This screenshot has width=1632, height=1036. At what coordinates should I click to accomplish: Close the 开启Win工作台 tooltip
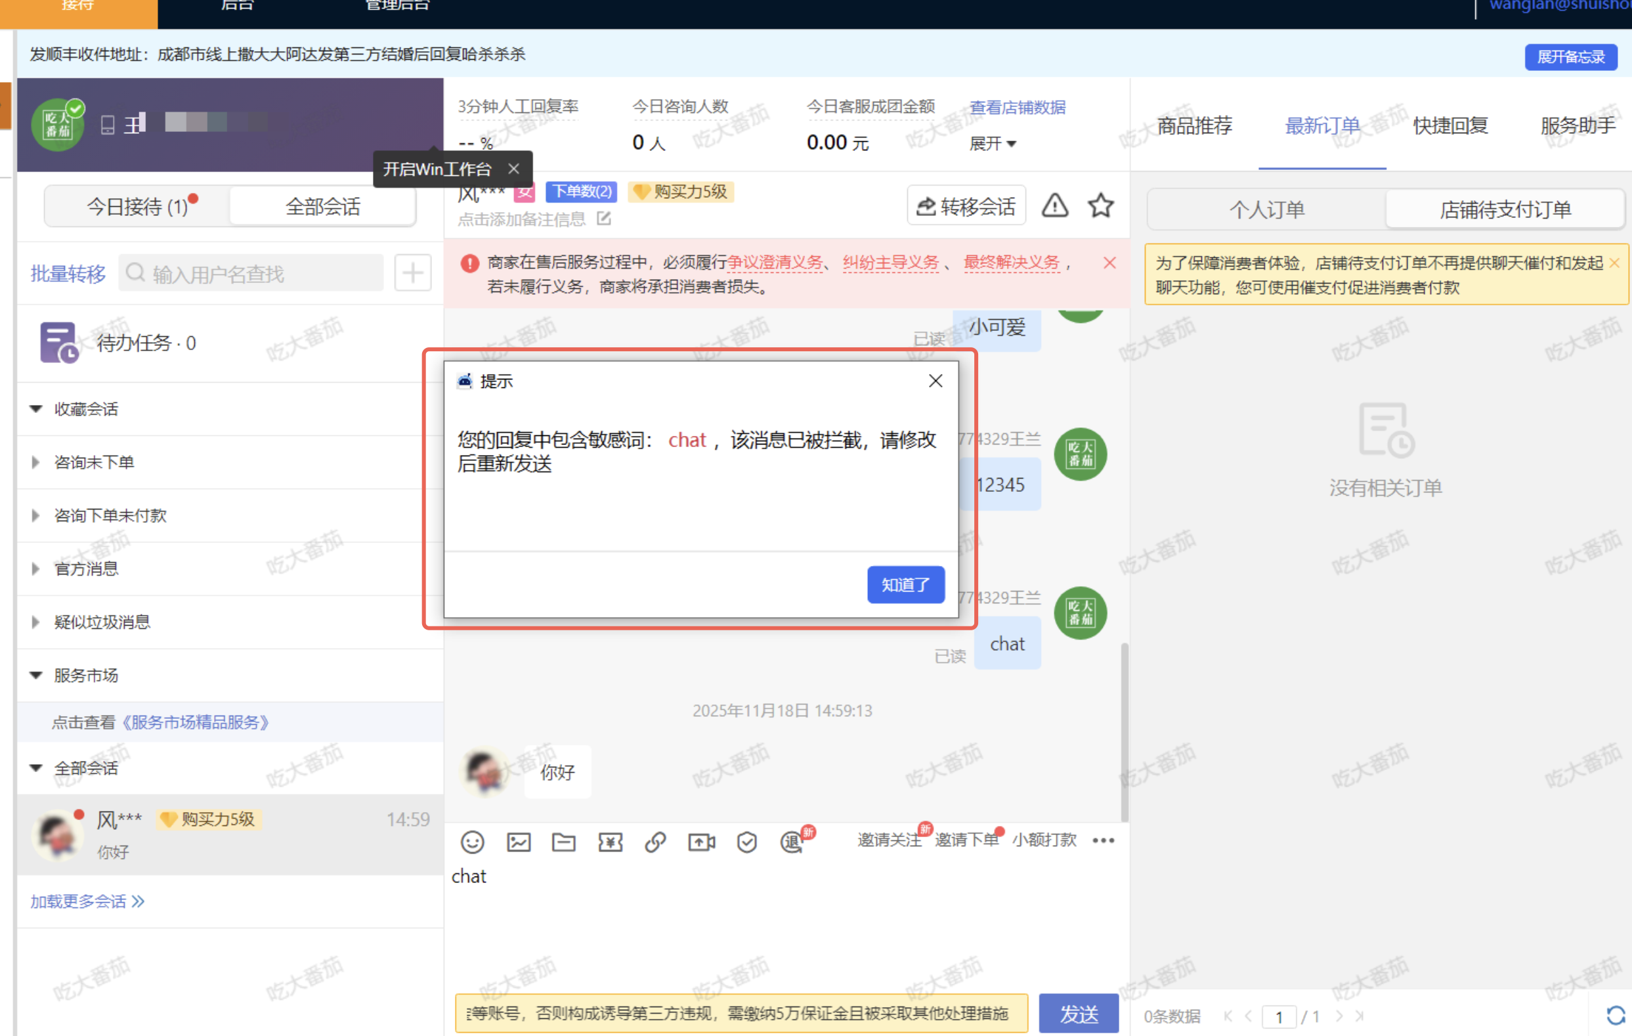(514, 169)
